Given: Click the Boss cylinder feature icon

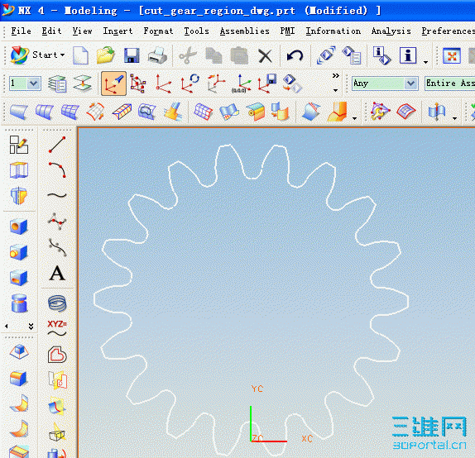Looking at the screenshot, I should 19,252.
